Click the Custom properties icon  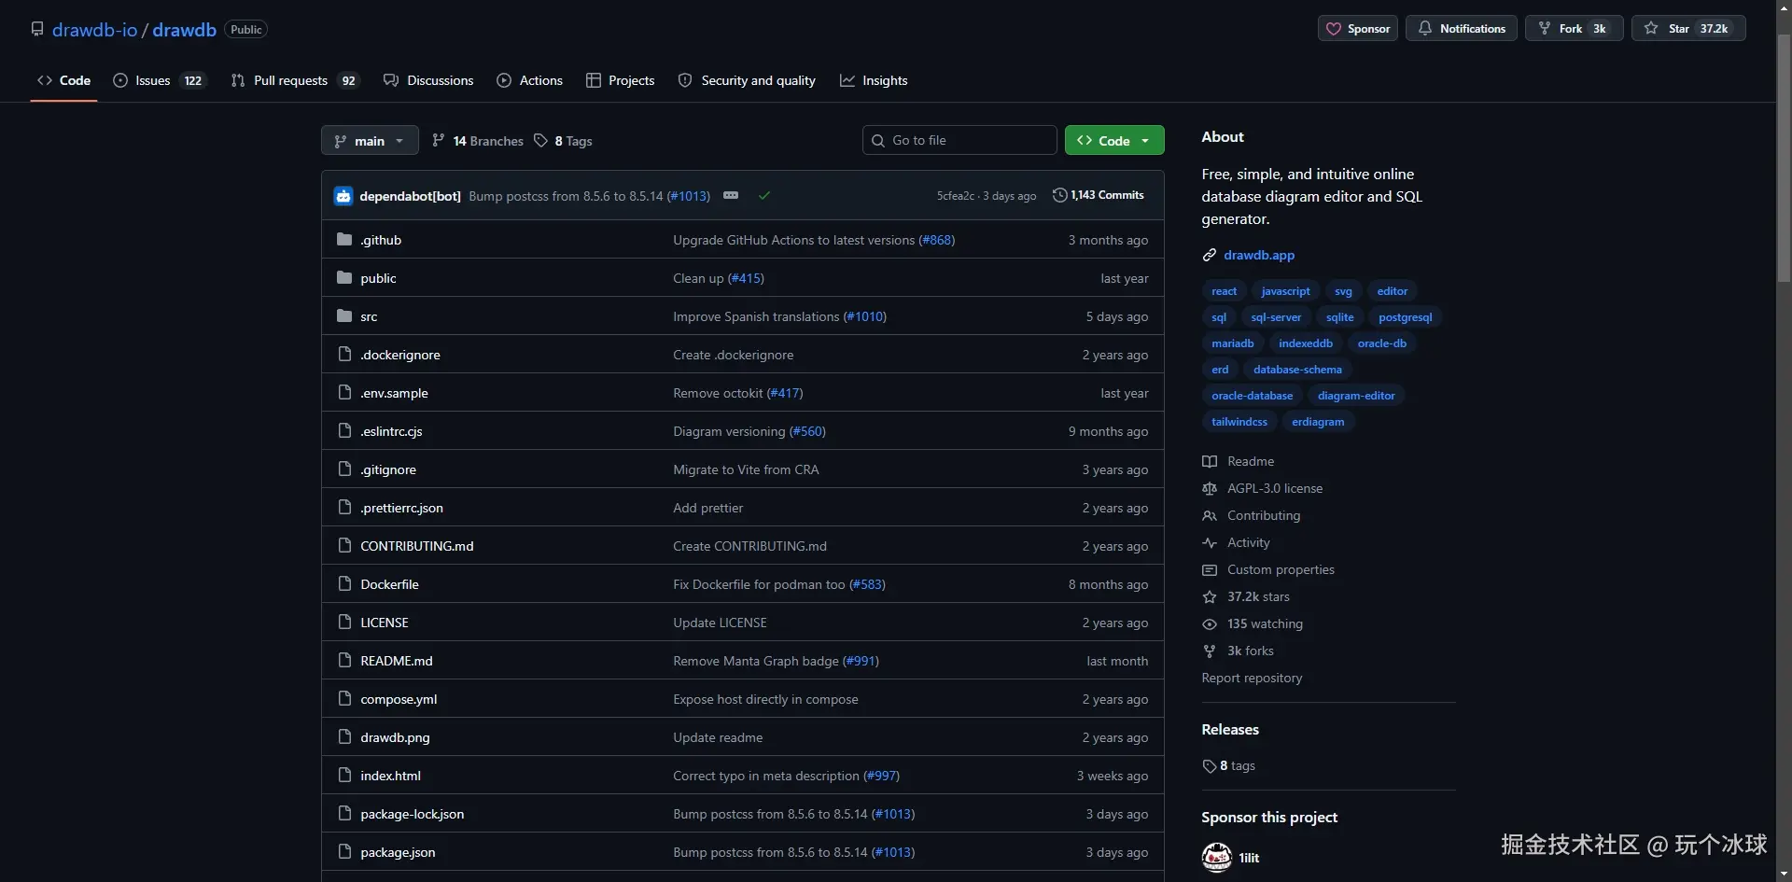pyautogui.click(x=1210, y=569)
